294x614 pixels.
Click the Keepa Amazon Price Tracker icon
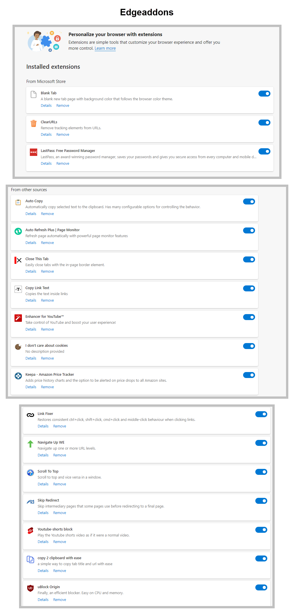(18, 376)
